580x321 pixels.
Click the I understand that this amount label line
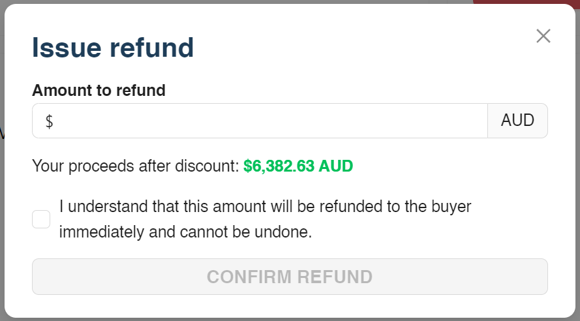point(266,206)
